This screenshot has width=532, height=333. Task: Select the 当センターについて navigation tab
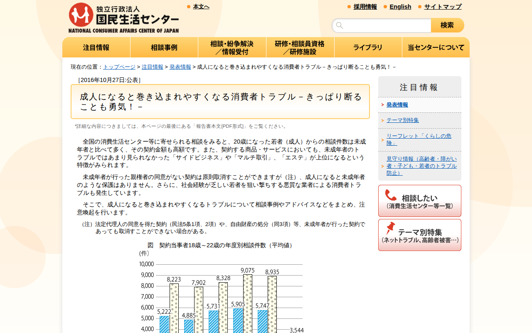point(436,47)
